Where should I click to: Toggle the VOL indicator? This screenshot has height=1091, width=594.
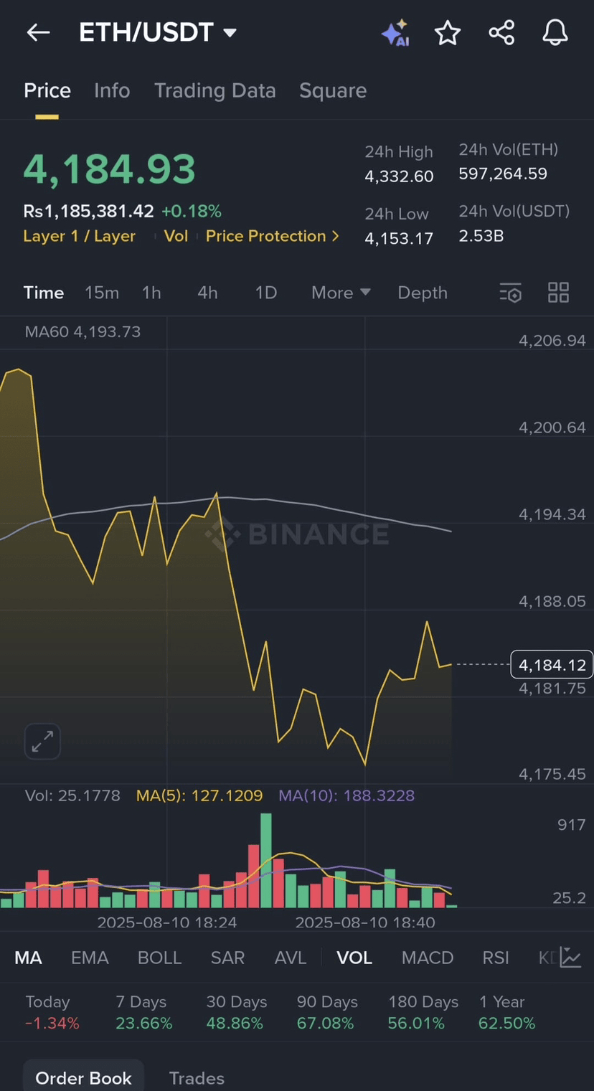tap(354, 958)
